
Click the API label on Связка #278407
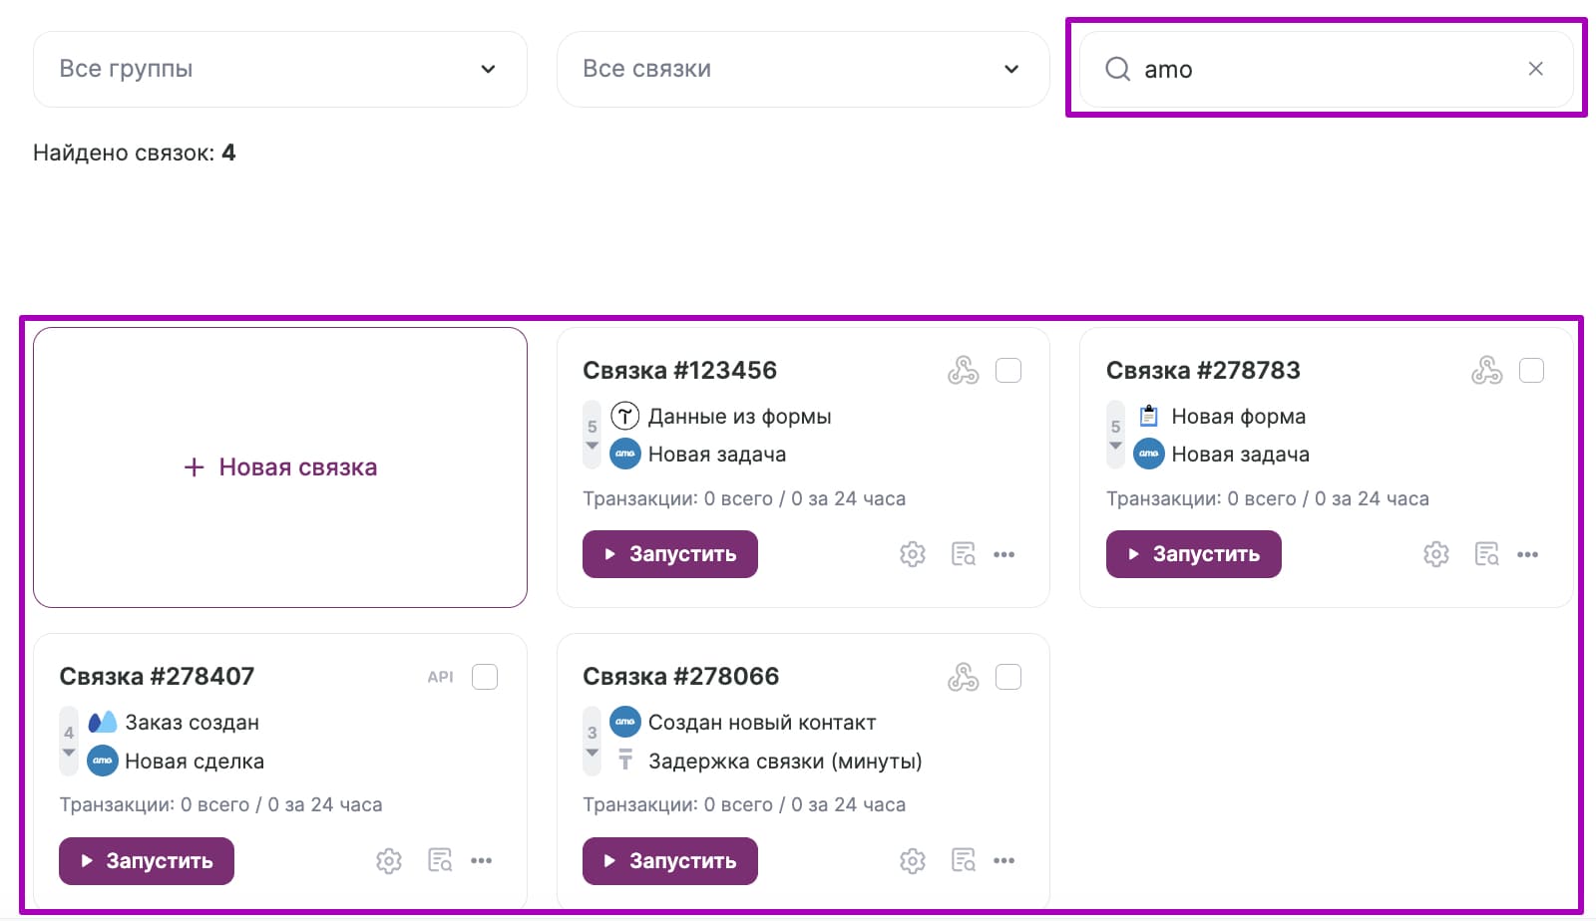click(440, 677)
